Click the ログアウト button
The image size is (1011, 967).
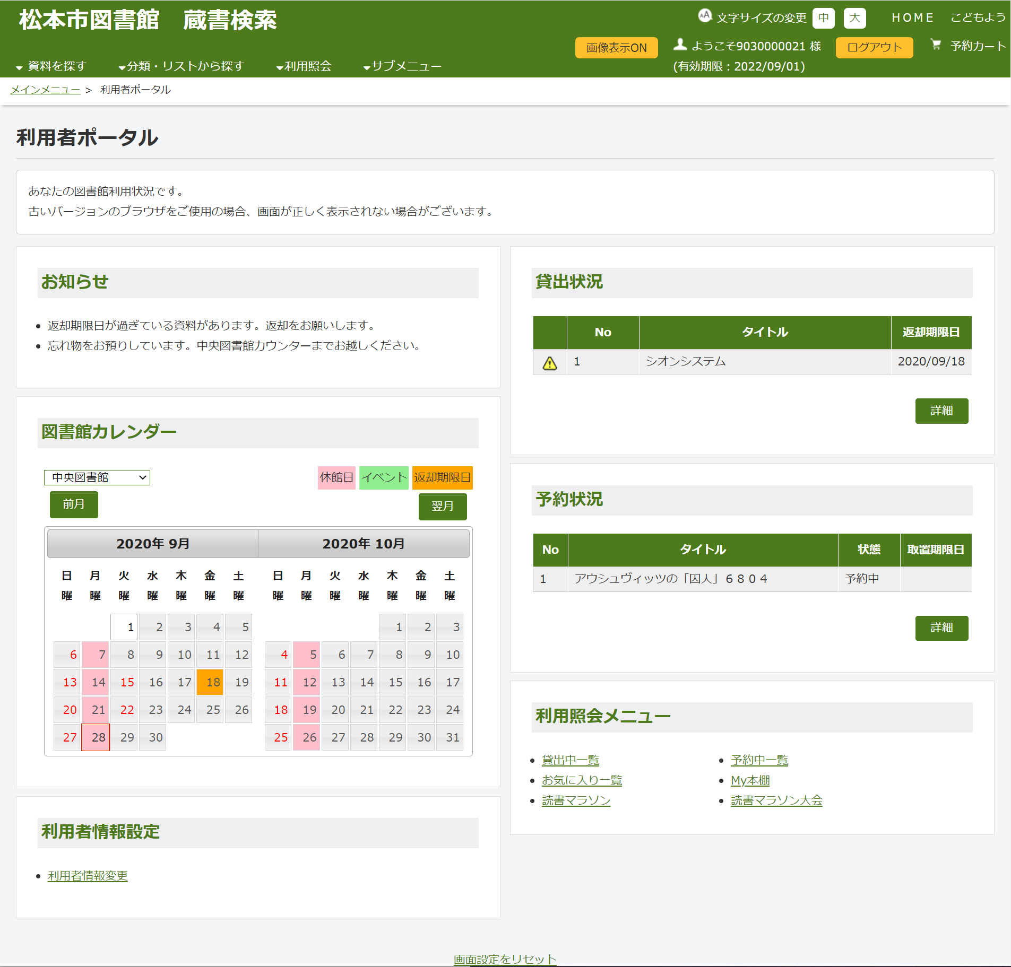click(874, 47)
